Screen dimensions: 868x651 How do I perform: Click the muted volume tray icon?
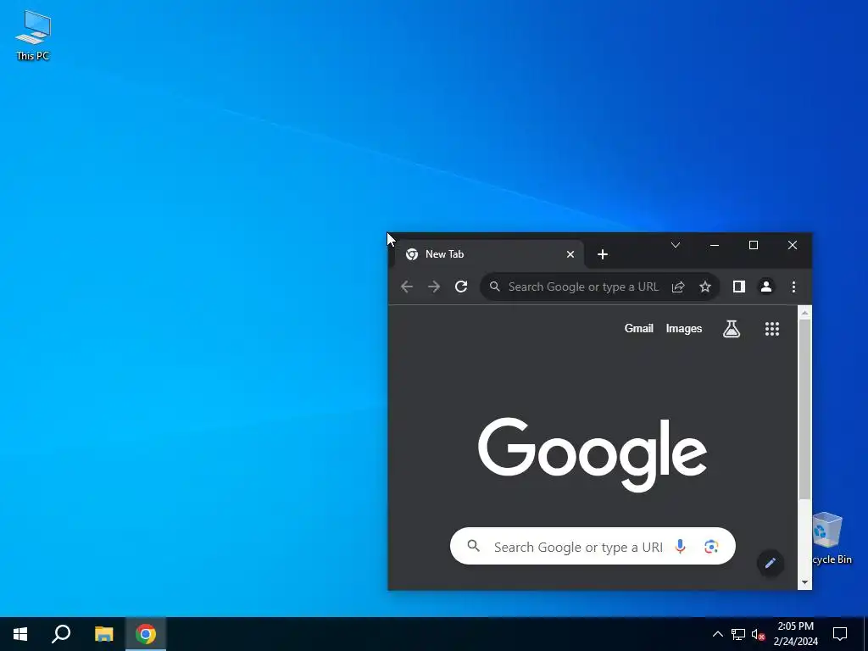coord(758,634)
